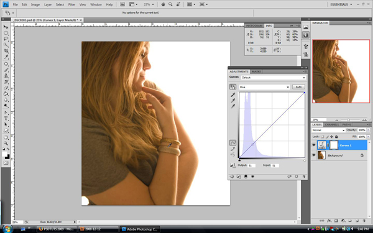
Task: Hide the Curves 1 layer
Action: (314, 145)
